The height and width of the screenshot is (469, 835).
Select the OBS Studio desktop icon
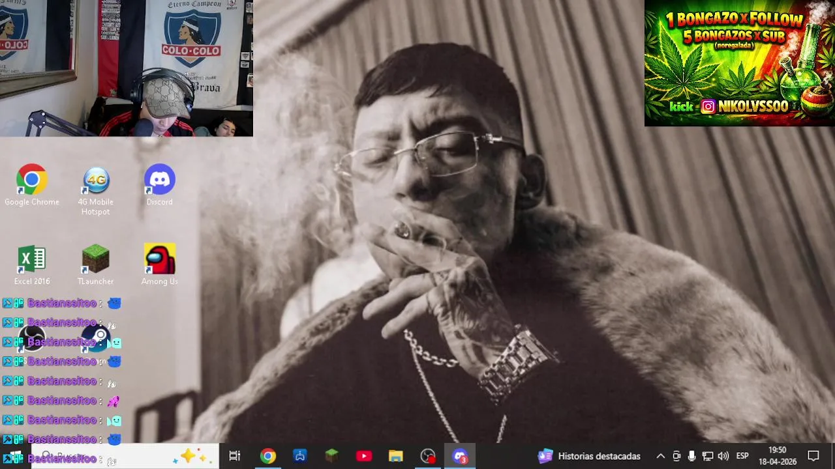click(31, 339)
